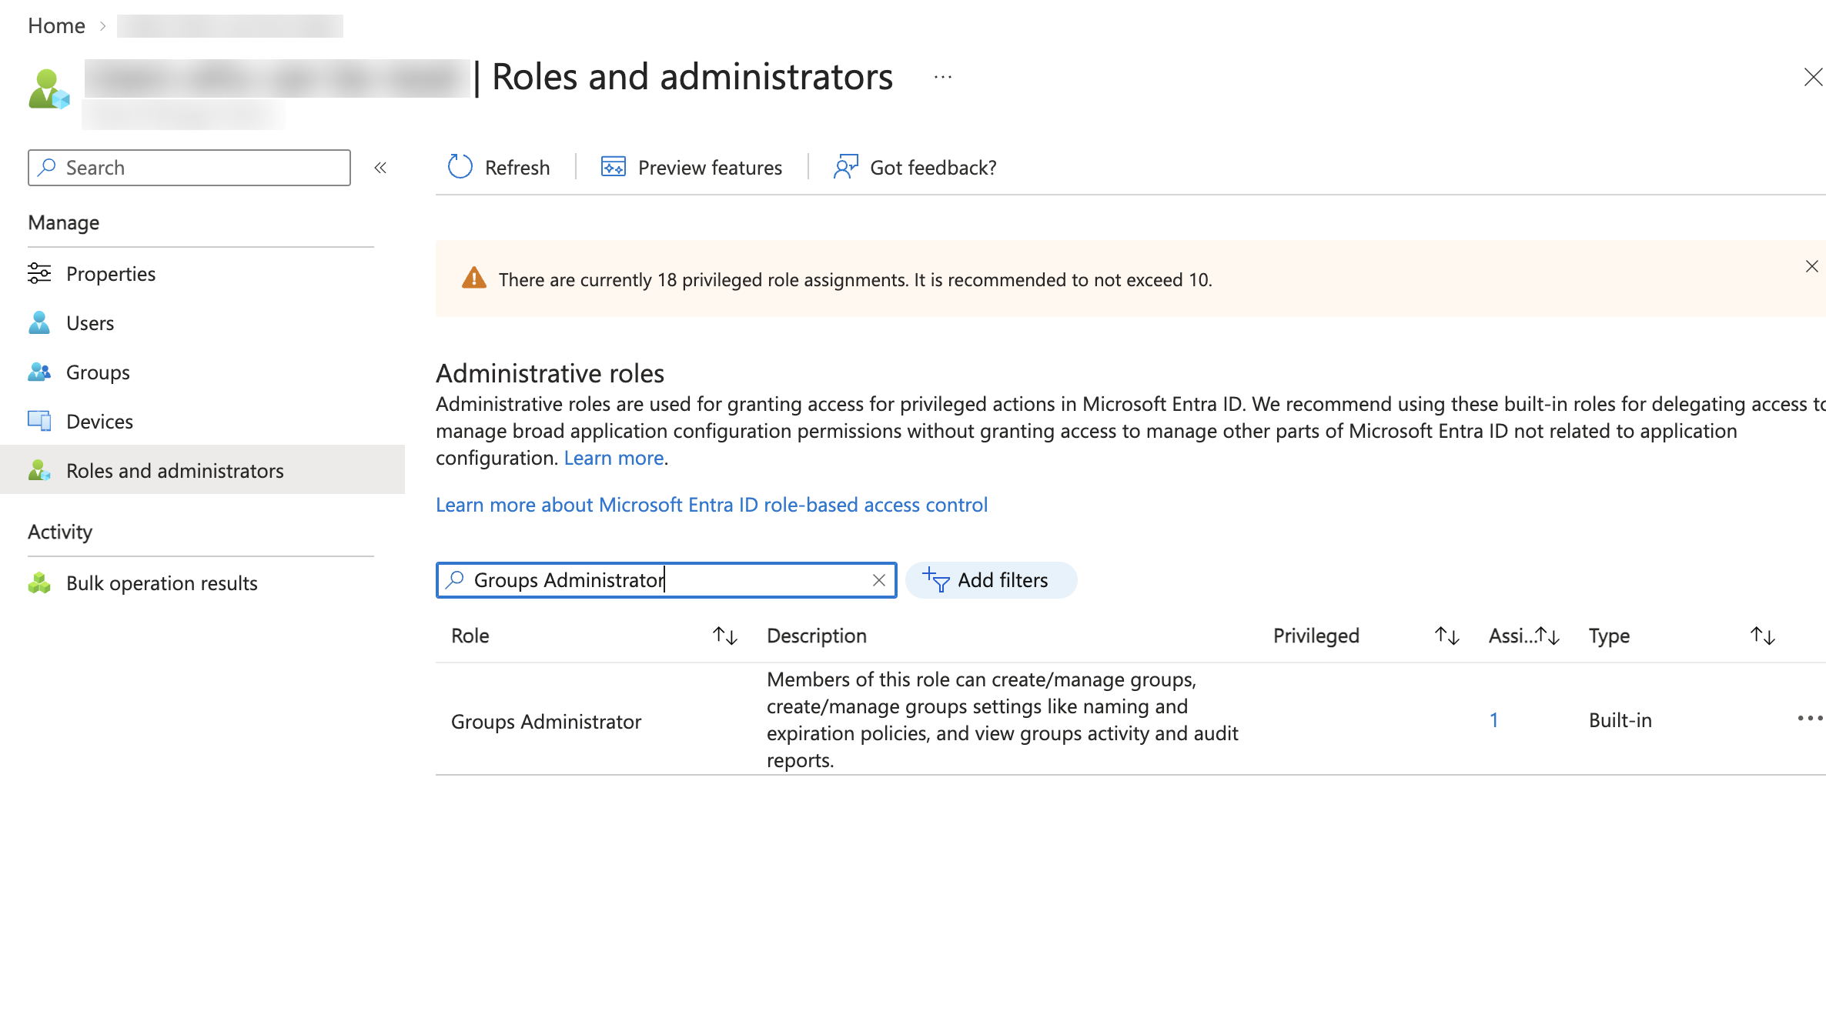Open Properties in the Manage menu
Screen dimensions: 1826x1028
click(110, 274)
